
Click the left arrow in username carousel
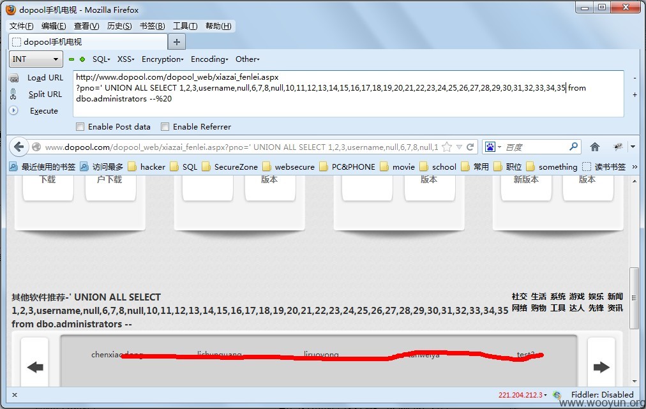(35, 367)
